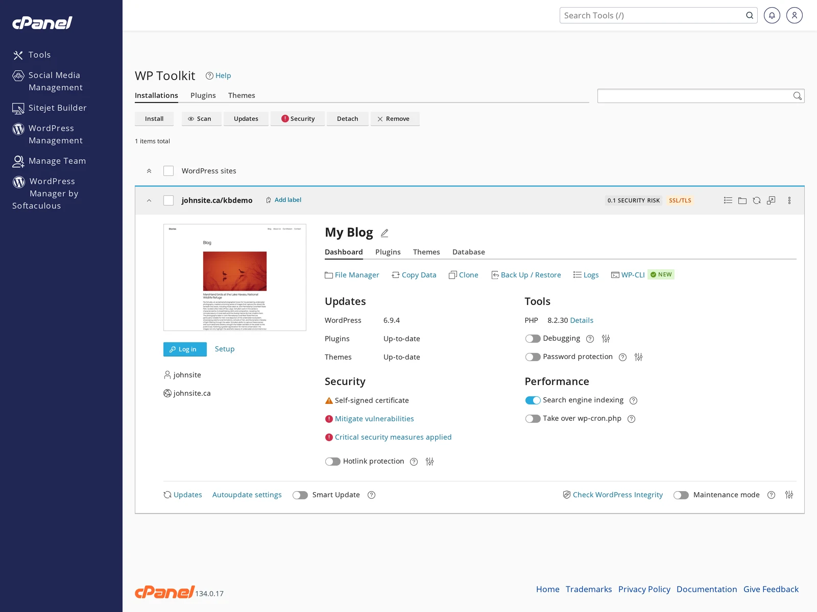817x612 pixels.
Task: Click the Self-signed certificate warning icon
Action: pyautogui.click(x=329, y=400)
